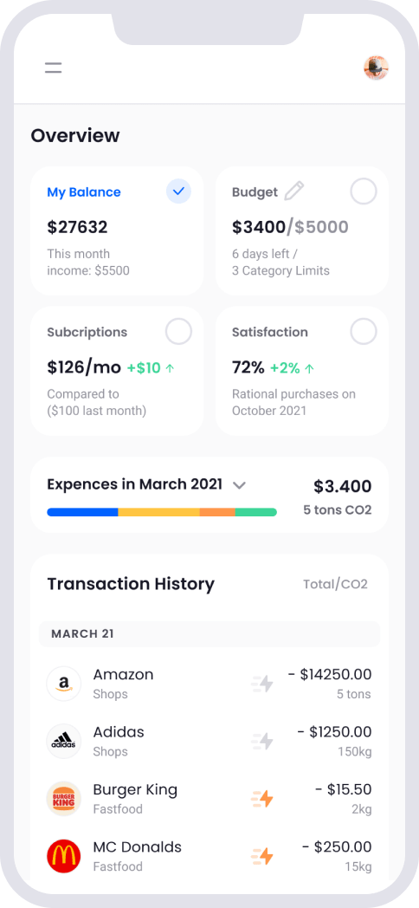
Task: Select the Budget card radio circle
Action: coord(364,191)
